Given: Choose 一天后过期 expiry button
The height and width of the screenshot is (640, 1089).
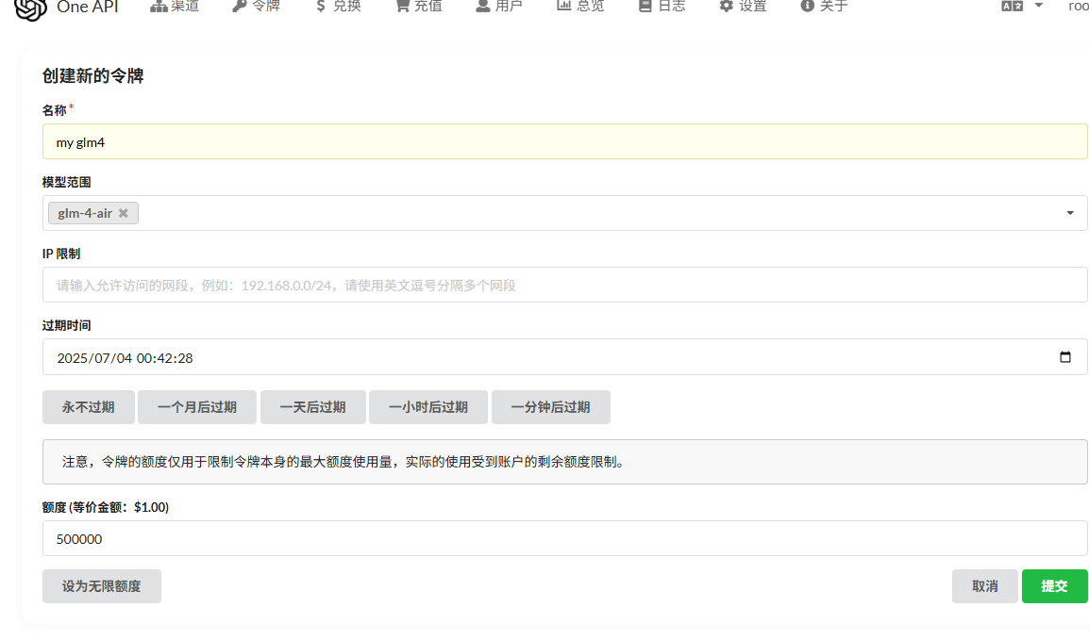Looking at the screenshot, I should 313,407.
